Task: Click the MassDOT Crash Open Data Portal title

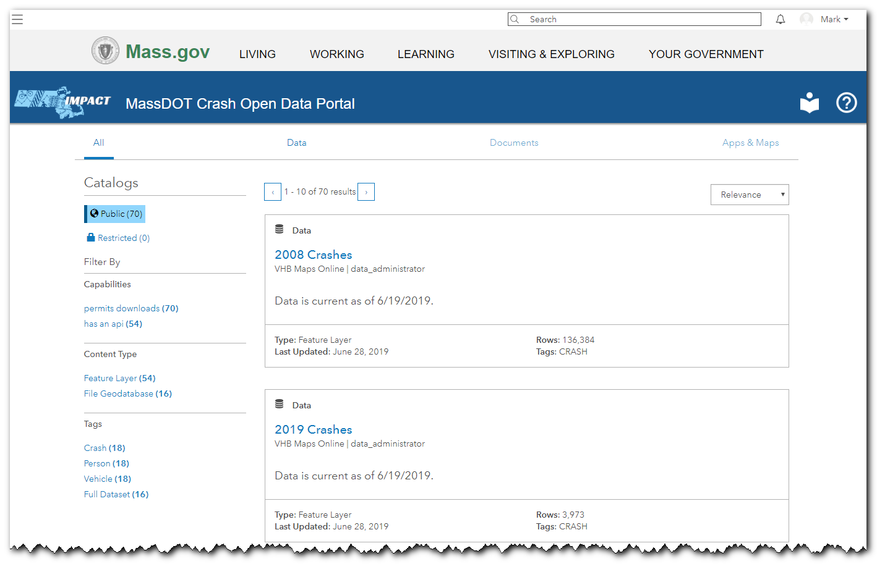Action: click(x=240, y=104)
